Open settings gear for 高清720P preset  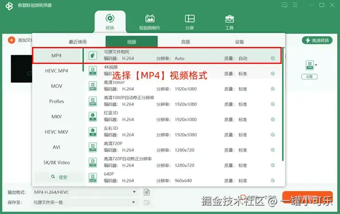click(x=273, y=150)
